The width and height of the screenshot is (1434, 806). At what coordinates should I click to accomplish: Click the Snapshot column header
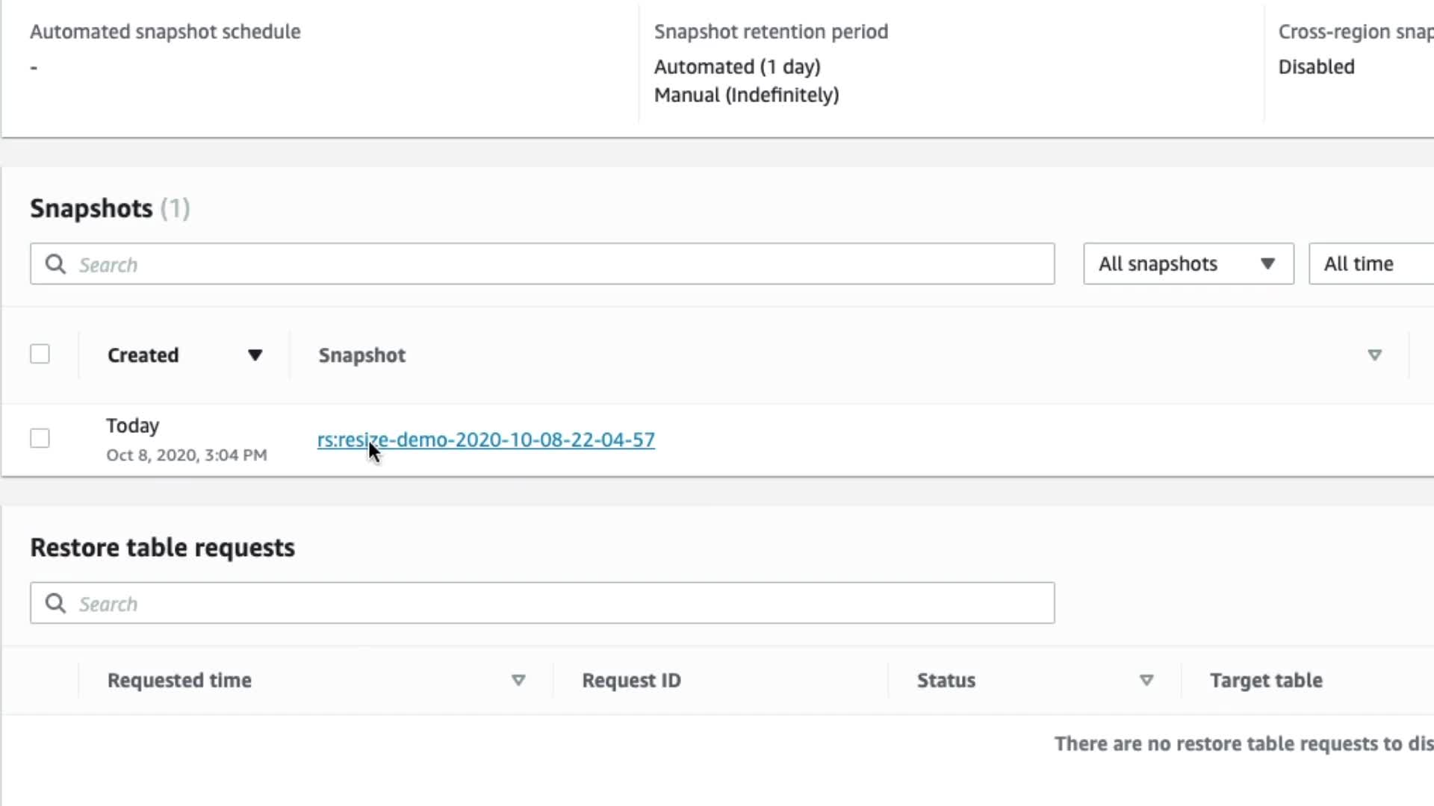tap(362, 355)
